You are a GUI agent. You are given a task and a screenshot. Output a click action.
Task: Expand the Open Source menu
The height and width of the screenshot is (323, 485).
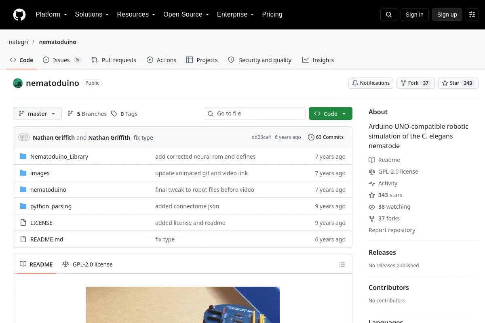point(186,15)
